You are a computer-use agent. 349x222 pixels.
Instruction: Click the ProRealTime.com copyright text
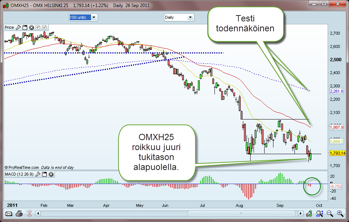tap(22, 167)
